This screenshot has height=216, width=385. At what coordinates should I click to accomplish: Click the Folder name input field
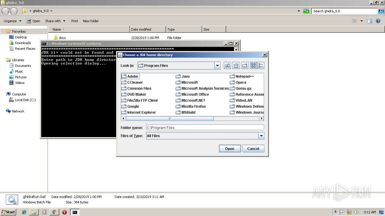click(x=205, y=127)
